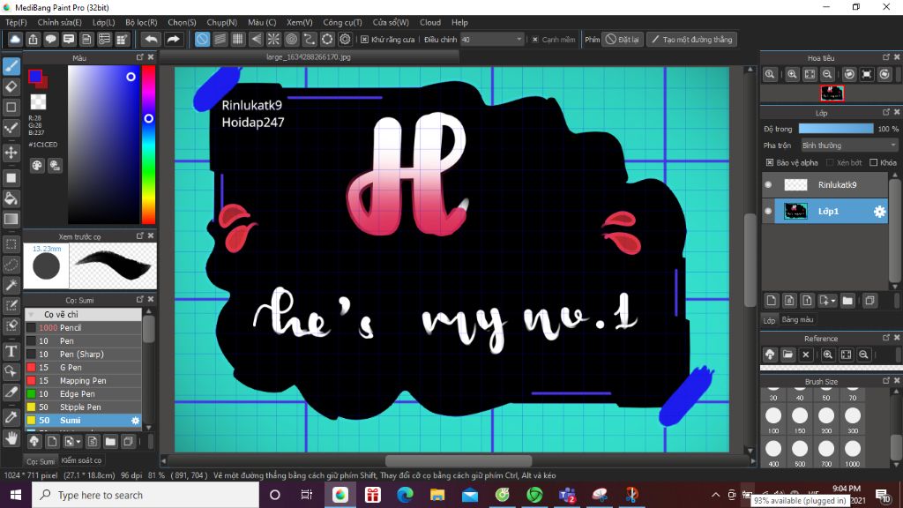
Task: Select the Lasso selection tool
Action: pos(11,265)
